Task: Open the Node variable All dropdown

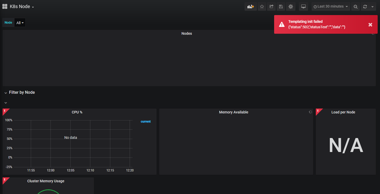Action: pos(20,23)
